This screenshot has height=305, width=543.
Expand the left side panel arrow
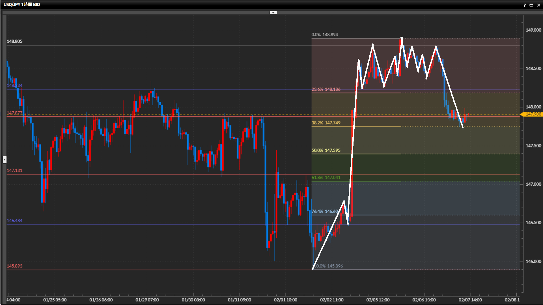[x=5, y=160]
